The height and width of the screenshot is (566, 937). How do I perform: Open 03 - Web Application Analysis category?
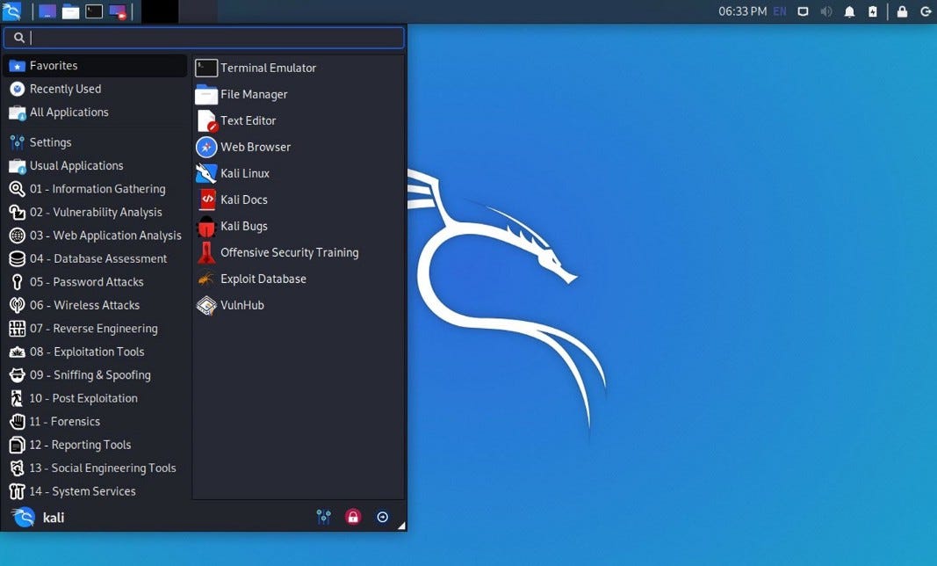click(95, 236)
